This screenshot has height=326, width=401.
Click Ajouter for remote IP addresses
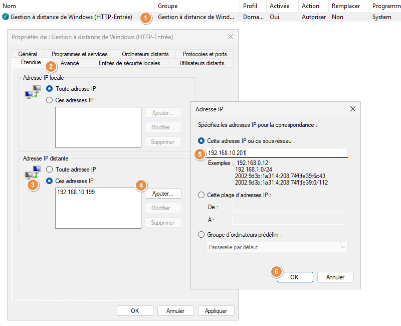163,194
